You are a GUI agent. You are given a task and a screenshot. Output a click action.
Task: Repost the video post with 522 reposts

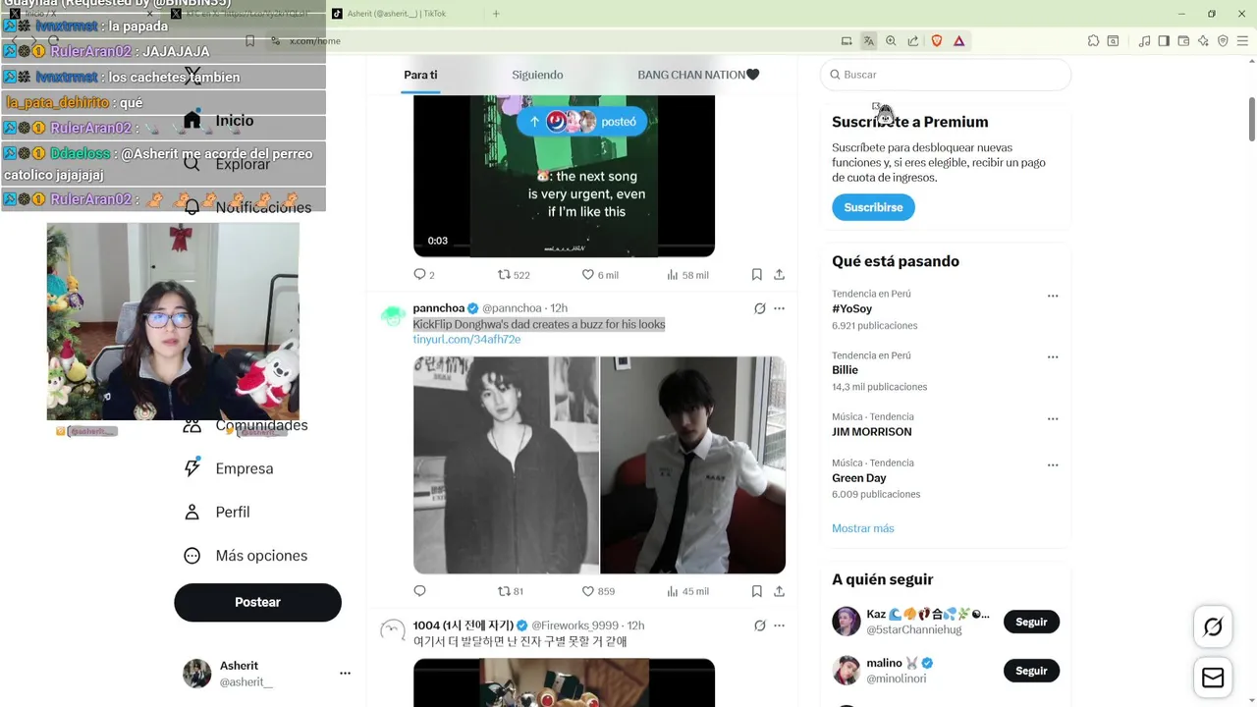pos(514,275)
